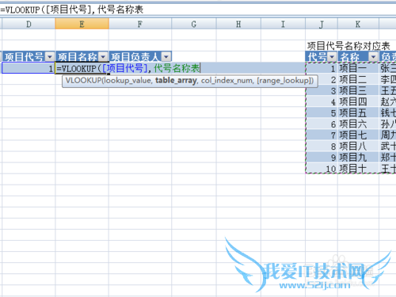The image size is (396, 297).
Task: Select 代号 cell with value 7
Action: tap(322, 135)
